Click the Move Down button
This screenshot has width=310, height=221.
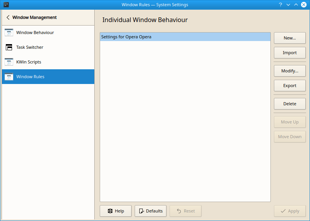point(290,137)
